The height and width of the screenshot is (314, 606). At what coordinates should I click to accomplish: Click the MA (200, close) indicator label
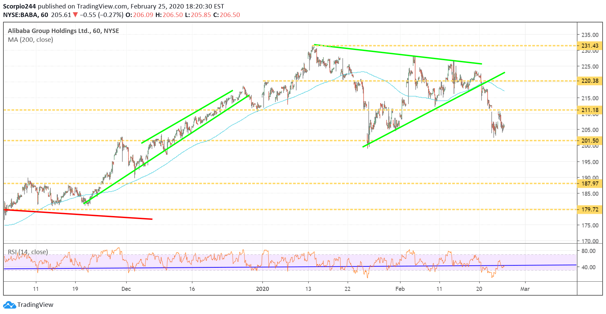(x=31, y=40)
